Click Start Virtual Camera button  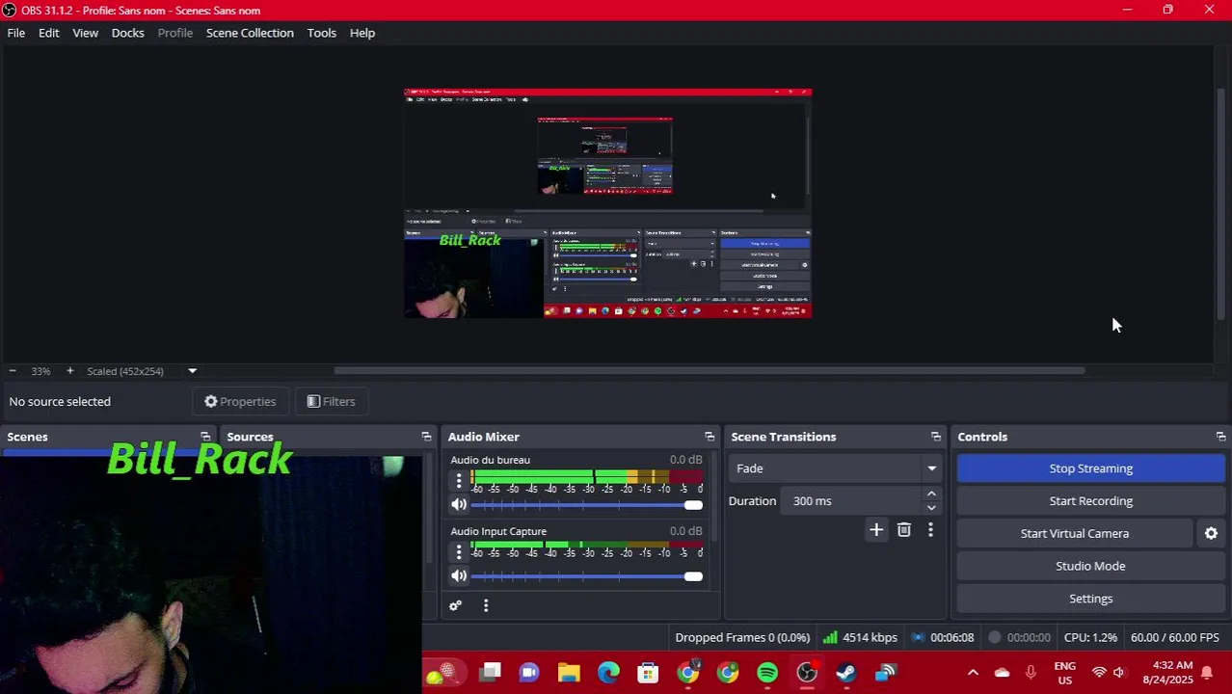pos(1075,534)
